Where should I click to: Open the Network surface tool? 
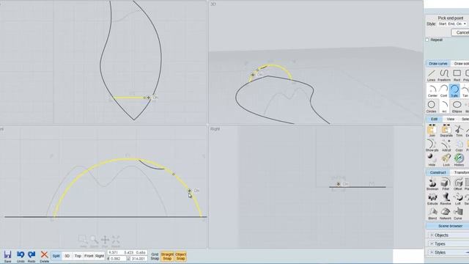tap(446, 213)
